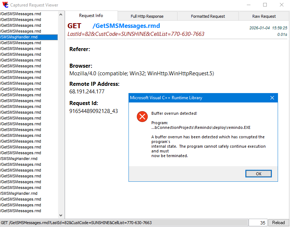
Task: Click the status bar GET request text
Action: pos(76,223)
